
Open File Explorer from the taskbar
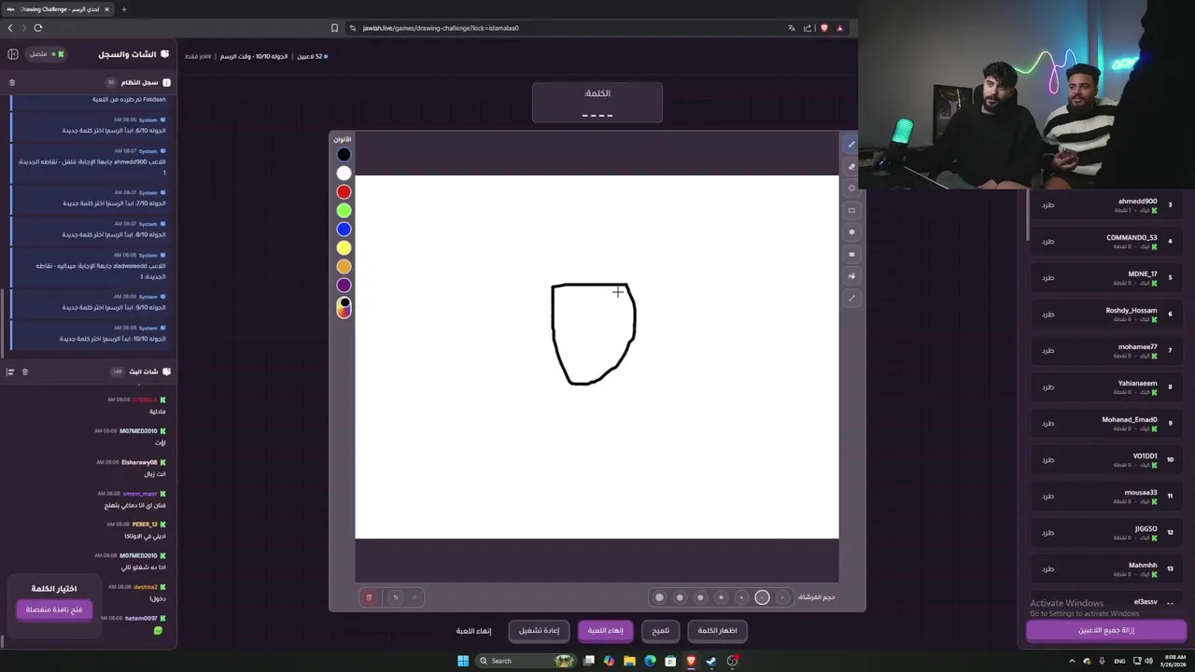pyautogui.click(x=629, y=661)
